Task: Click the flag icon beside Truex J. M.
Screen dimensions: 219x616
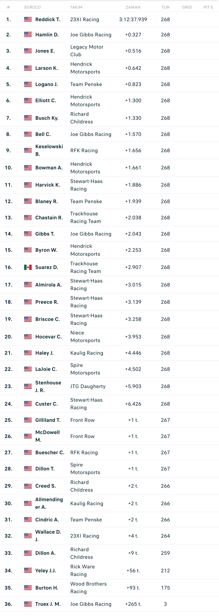Action: pos(28,604)
